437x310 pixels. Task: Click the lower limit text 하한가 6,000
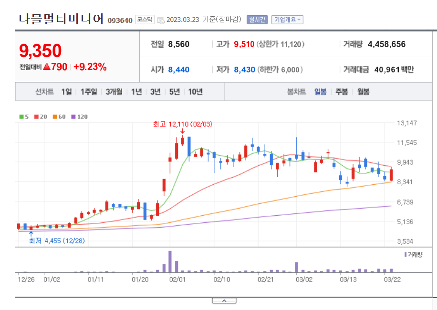(x=280, y=70)
